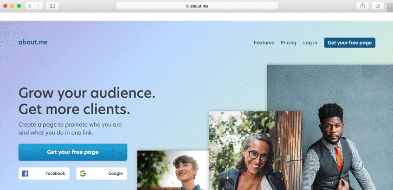
Task: Open the Log in link
Action: coord(310,43)
